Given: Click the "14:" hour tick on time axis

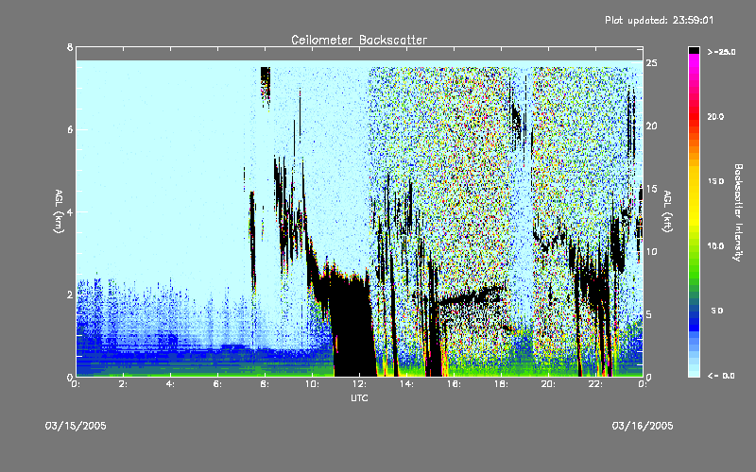Looking at the screenshot, I should (x=406, y=384).
